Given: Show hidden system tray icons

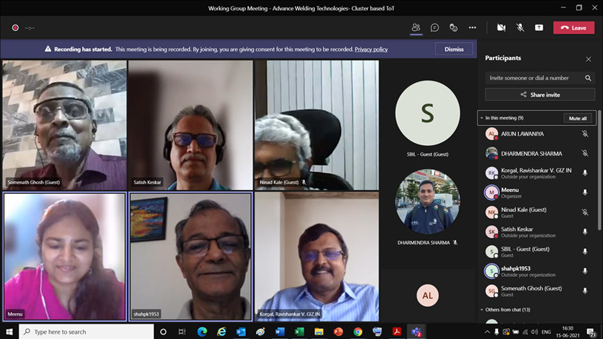Looking at the screenshot, I should (487, 332).
